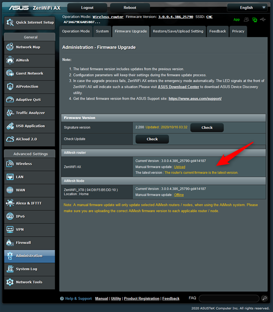
Task: Click the FAQ search input field
Action: pos(229,298)
